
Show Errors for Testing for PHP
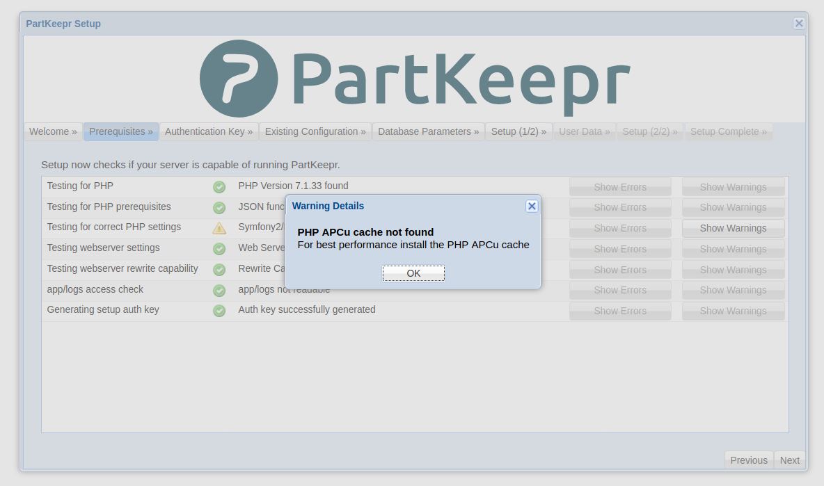coord(620,187)
